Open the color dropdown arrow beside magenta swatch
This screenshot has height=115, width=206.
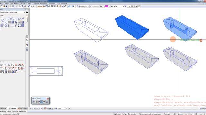coord(109,6)
